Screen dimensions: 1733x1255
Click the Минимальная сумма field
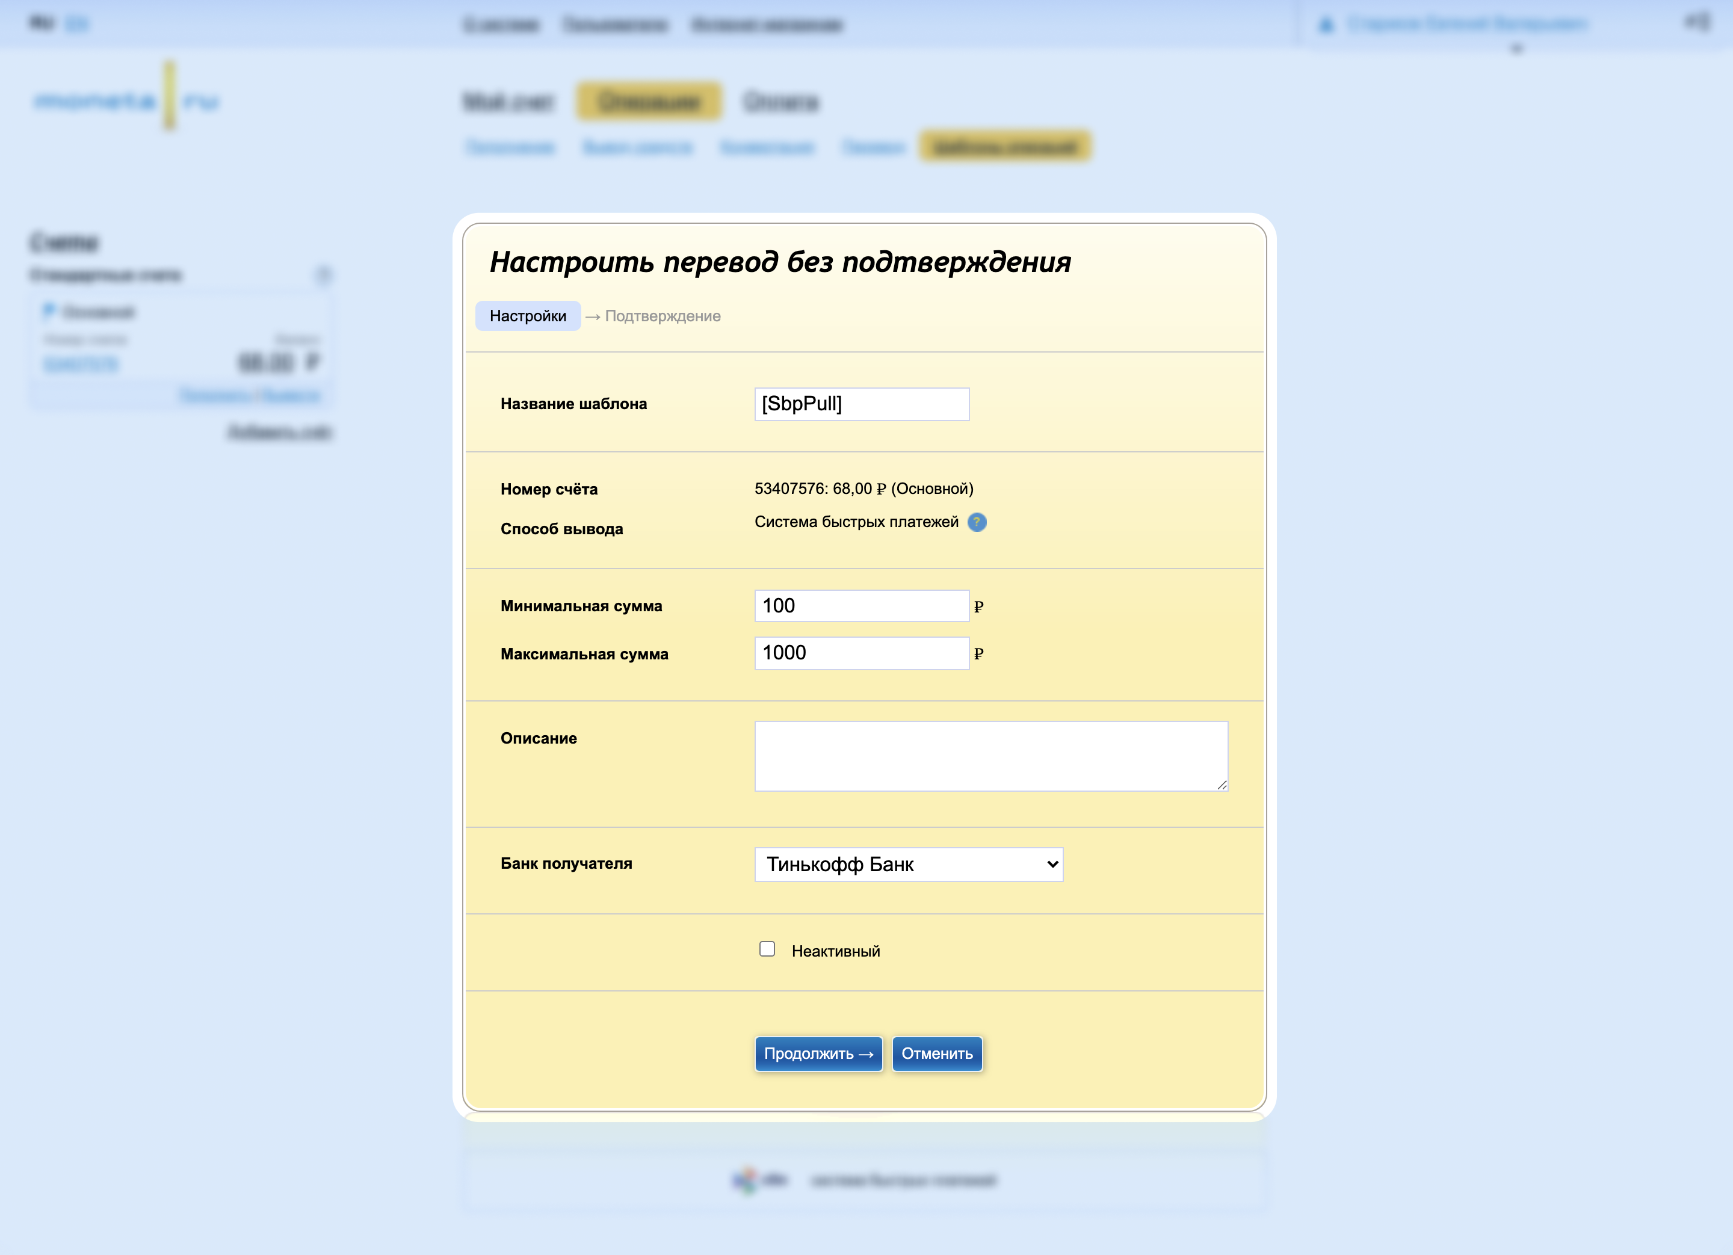tap(861, 606)
